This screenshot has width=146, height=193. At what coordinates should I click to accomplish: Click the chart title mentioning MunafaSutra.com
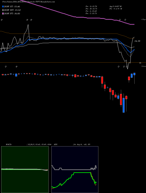[x=29, y=2]
